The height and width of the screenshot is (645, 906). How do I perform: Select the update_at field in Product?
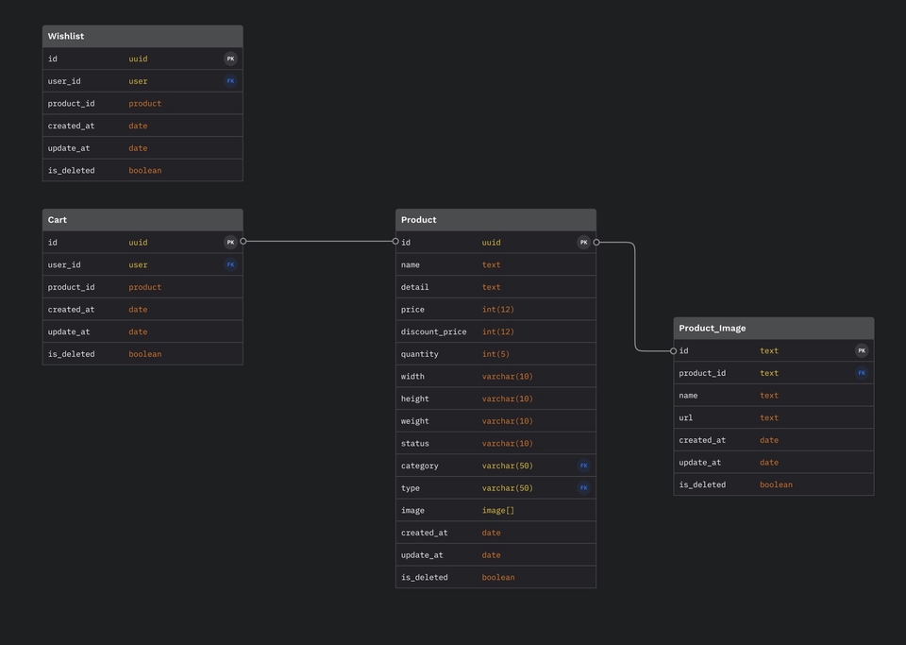[x=495, y=555]
